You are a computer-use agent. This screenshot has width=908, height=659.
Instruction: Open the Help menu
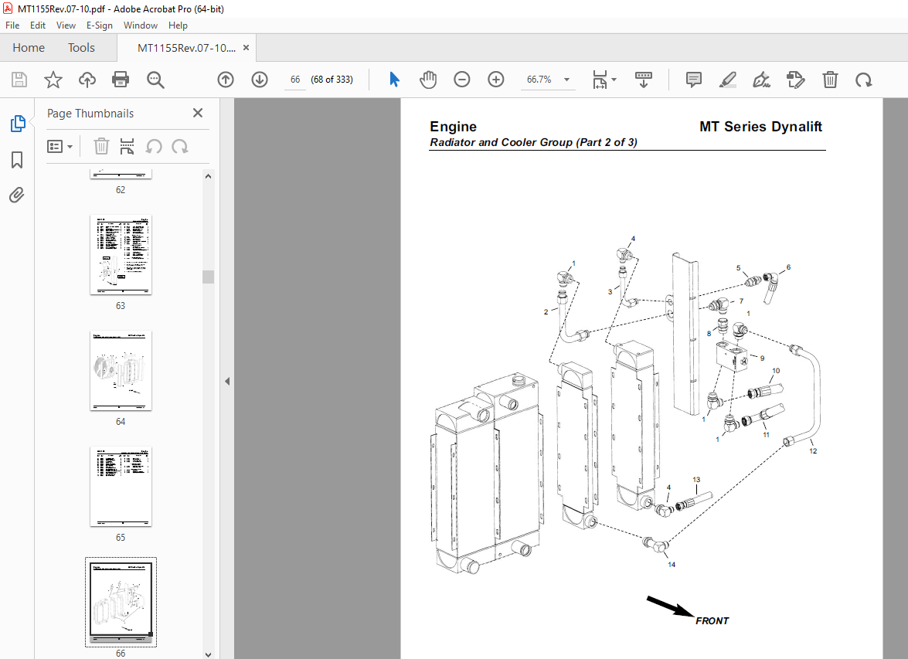pos(178,25)
